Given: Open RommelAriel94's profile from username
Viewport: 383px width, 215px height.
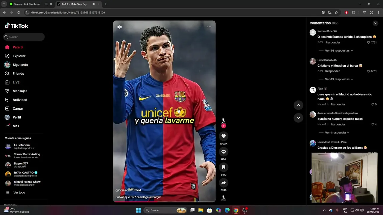Looking at the screenshot, I should (x=327, y=31).
